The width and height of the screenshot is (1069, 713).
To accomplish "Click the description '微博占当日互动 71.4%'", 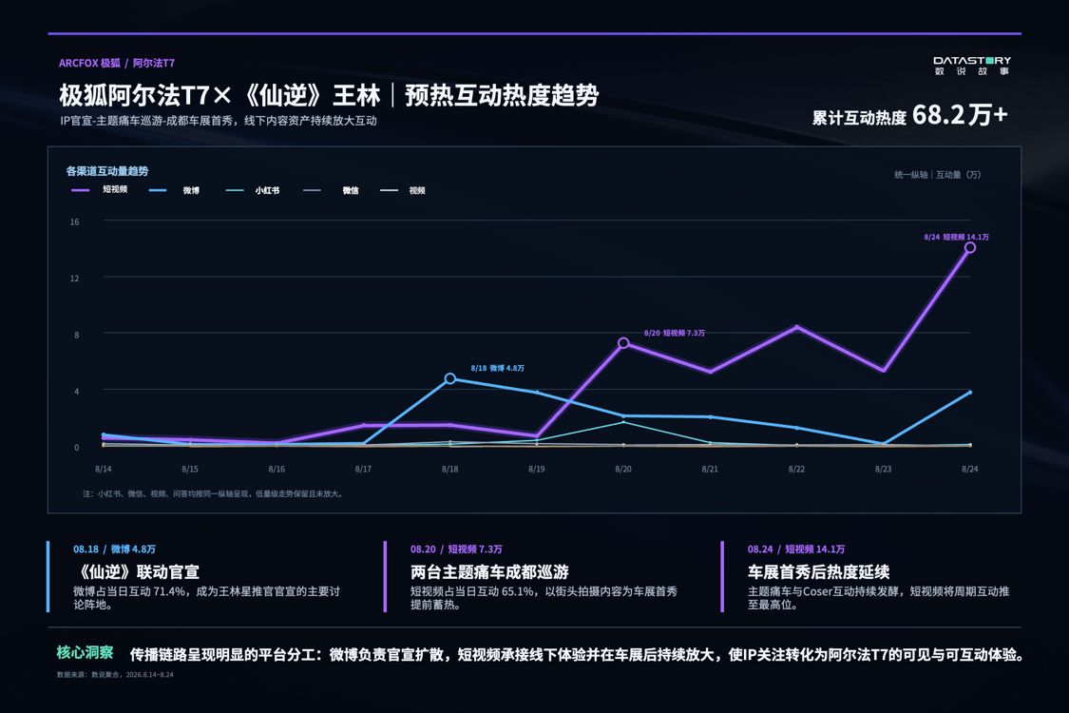I will (x=206, y=598).
